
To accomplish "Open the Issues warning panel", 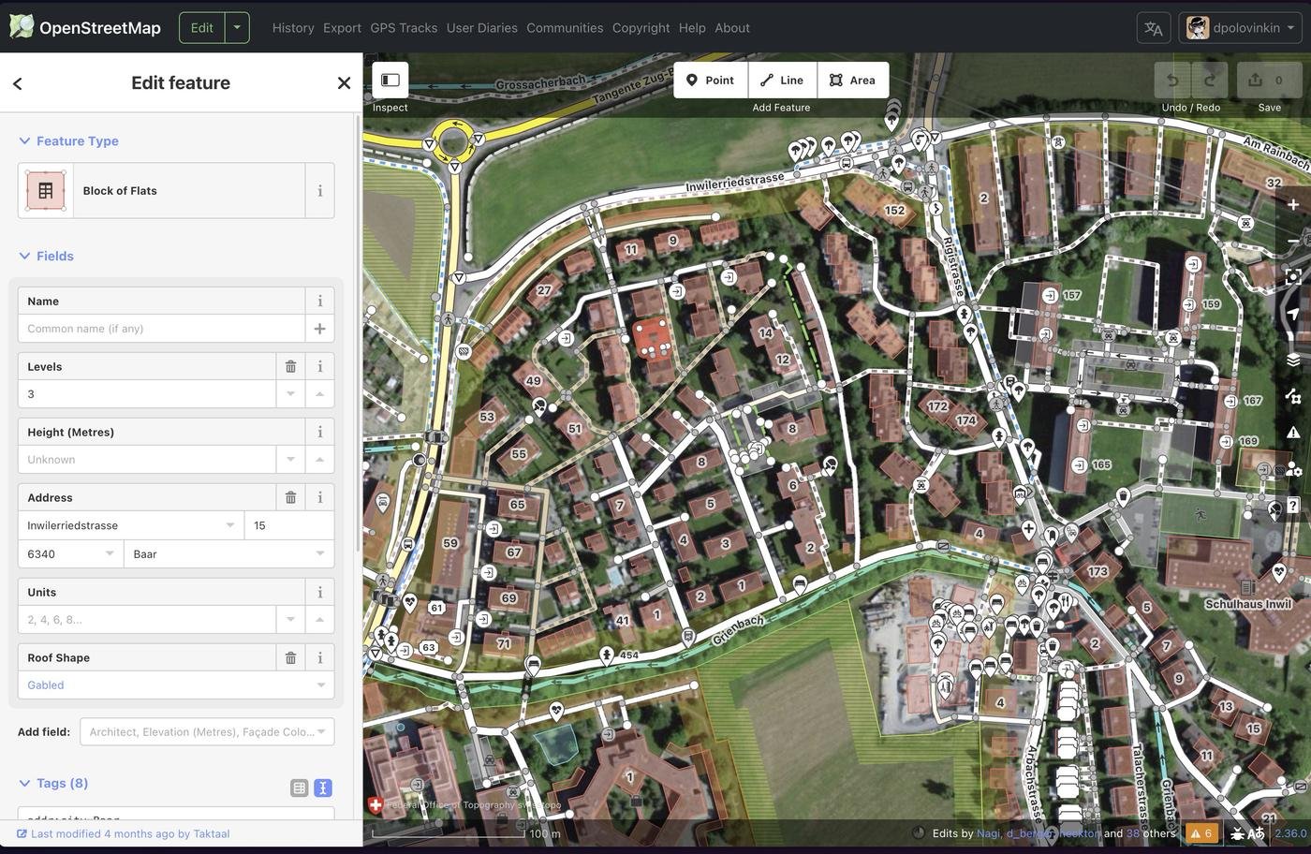I will point(1293,432).
